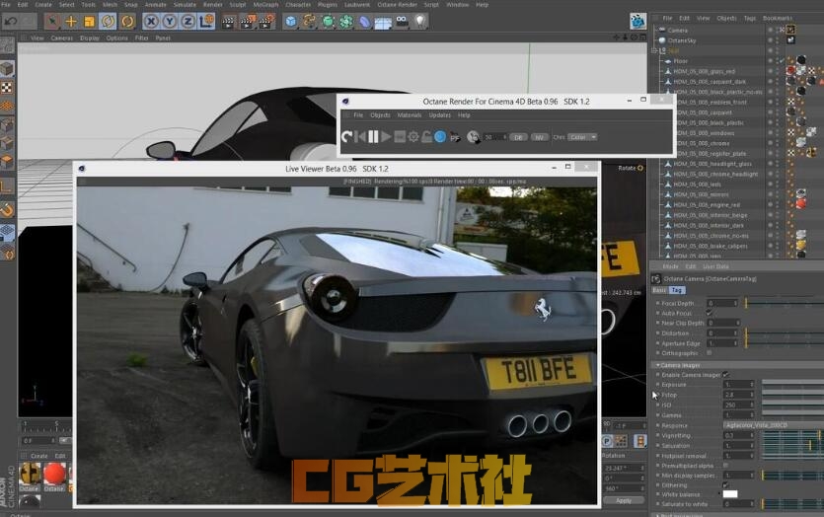Click the play arrow in Octane window
This screenshot has height=517, width=824.
coord(386,137)
